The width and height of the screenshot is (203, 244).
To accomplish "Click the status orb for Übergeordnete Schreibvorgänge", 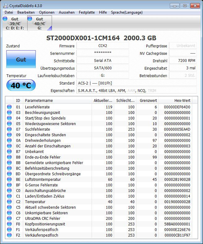I will [x=9, y=174].
